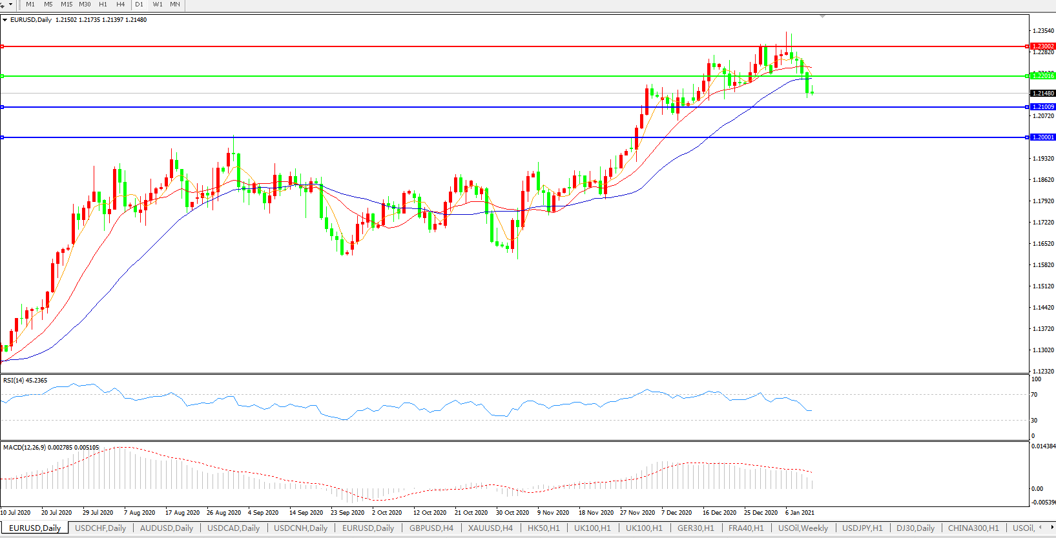Click the gray chart shift triangle marker

coord(822,16)
